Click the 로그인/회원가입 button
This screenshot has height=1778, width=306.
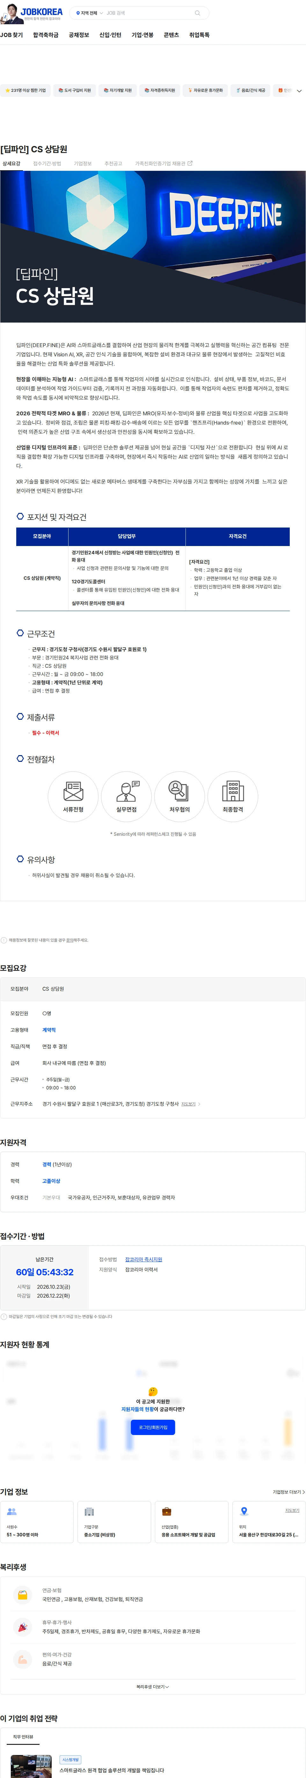point(153,1427)
